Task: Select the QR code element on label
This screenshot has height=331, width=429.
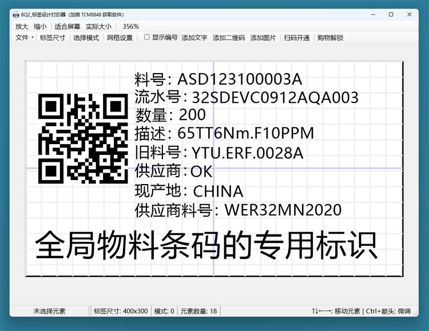Action: (x=83, y=138)
